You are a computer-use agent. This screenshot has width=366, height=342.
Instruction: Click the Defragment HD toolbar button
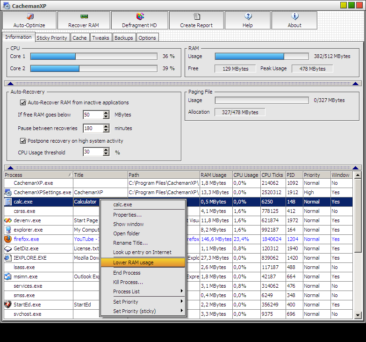[140, 20]
